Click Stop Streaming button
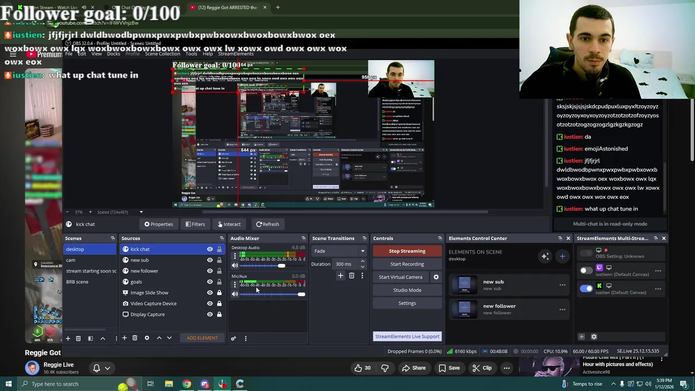This screenshot has height=391, width=695. click(407, 251)
